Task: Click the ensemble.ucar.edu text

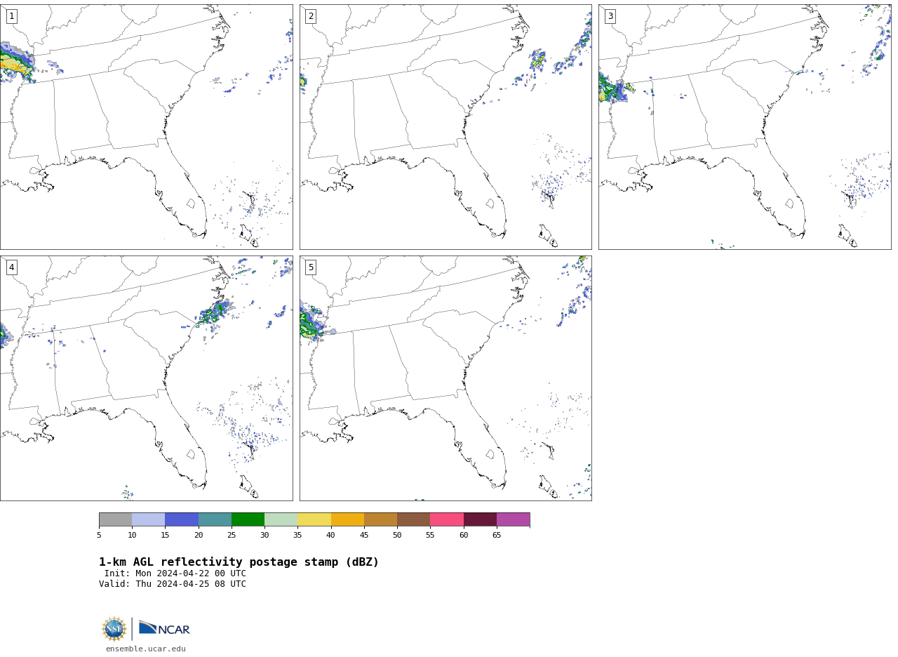Action: tap(146, 649)
